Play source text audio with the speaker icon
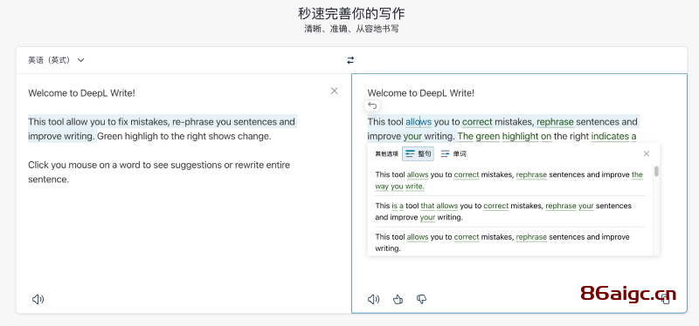699x326 pixels. coord(38,299)
